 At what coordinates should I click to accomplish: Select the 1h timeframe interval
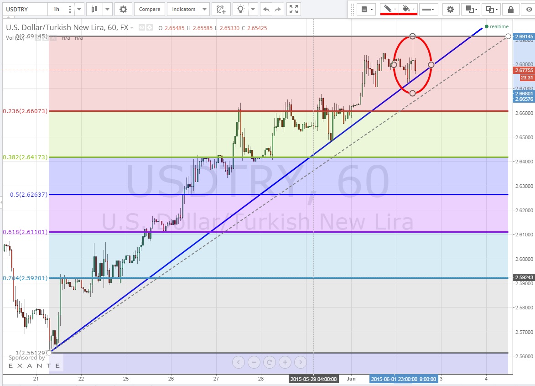[x=56, y=9]
